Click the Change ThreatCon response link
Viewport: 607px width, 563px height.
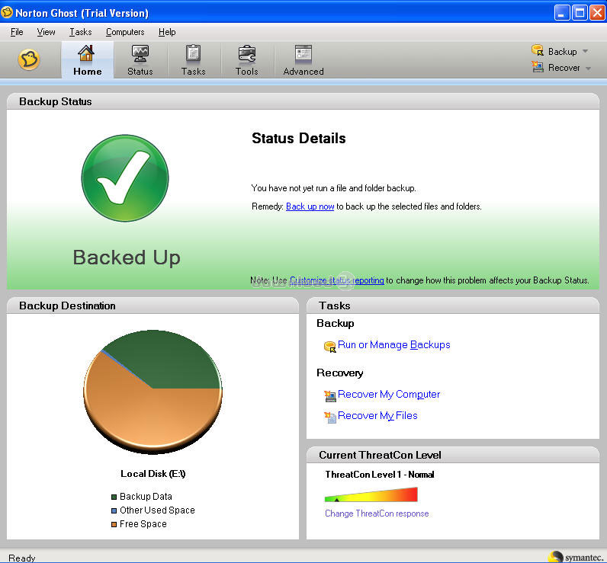click(377, 513)
